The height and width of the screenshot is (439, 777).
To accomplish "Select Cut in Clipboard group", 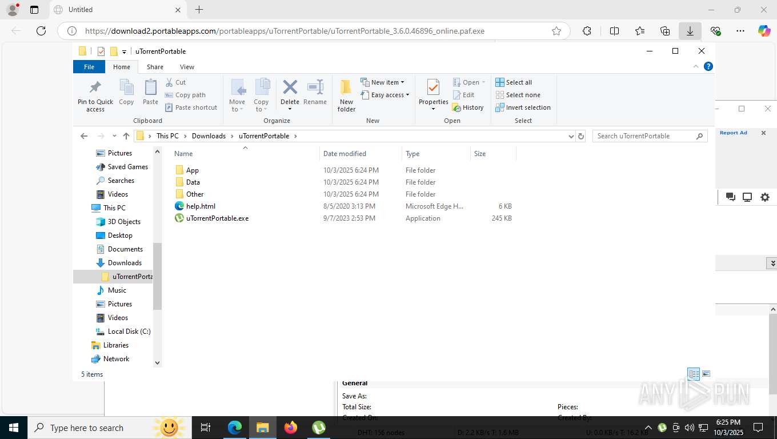I will point(176,82).
